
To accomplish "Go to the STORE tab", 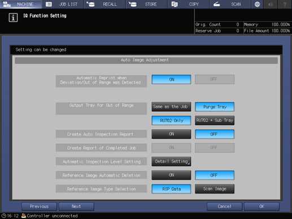I will point(147,4).
